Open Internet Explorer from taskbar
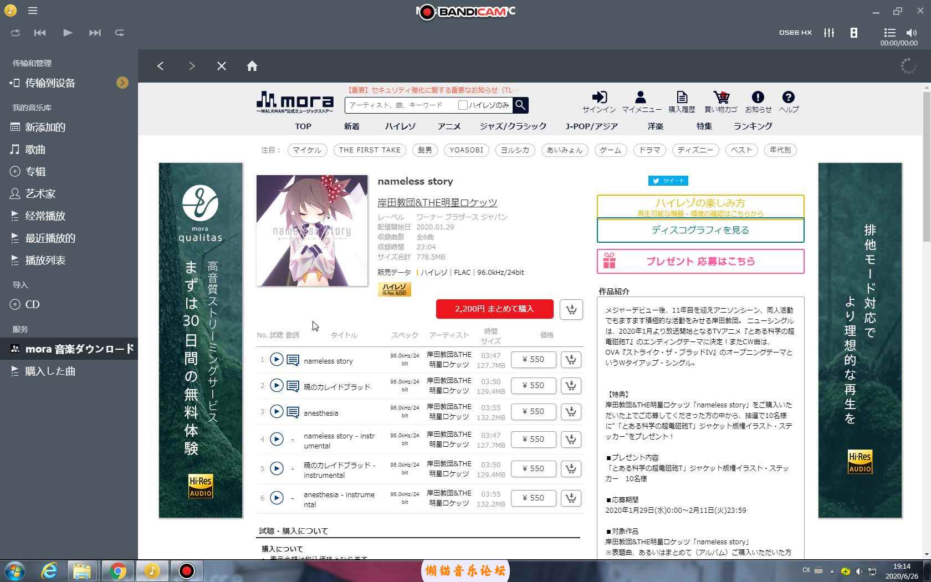 [x=50, y=571]
